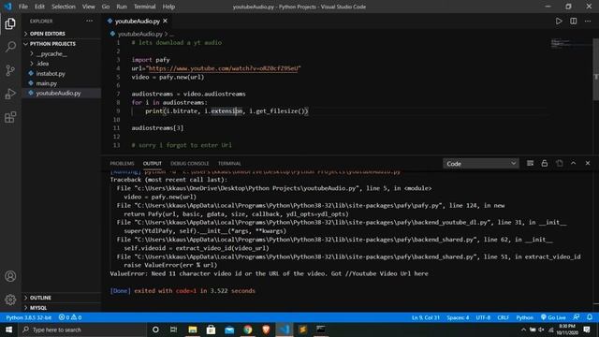Open the Extensions view

pyautogui.click(x=10, y=117)
